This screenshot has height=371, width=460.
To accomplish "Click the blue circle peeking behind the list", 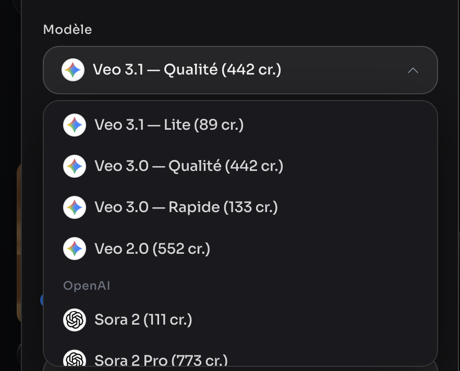I will [42, 300].
